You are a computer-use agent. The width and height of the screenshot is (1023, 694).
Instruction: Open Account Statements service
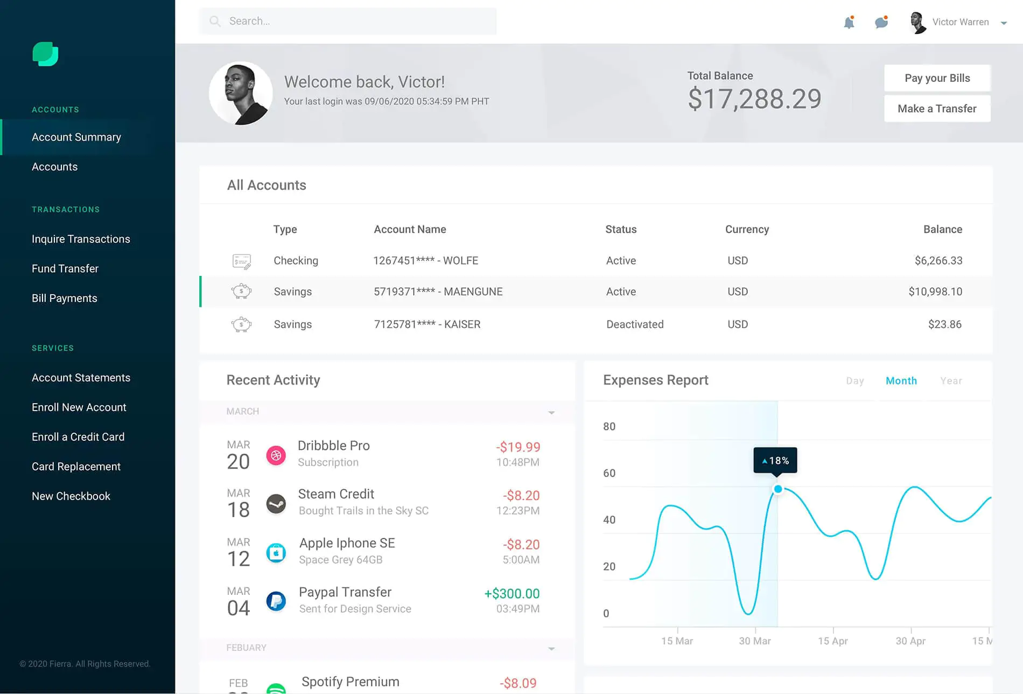pyautogui.click(x=81, y=377)
